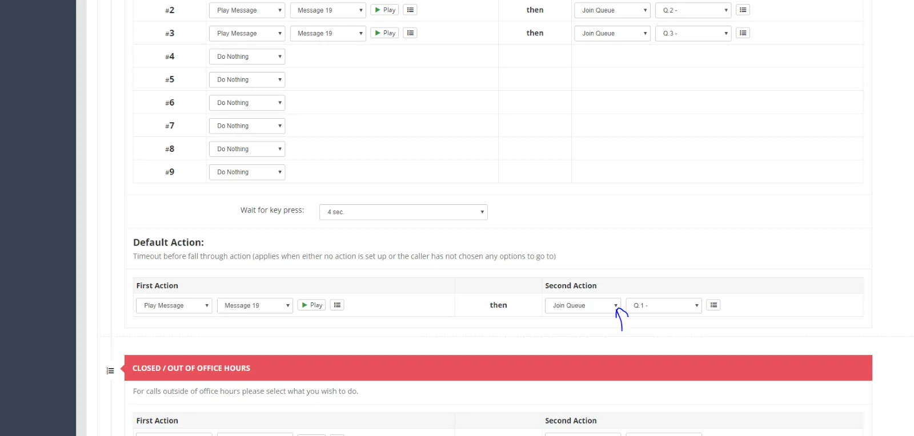
Task: Open Do Nothing dropdown for key #6
Action: [x=247, y=103]
